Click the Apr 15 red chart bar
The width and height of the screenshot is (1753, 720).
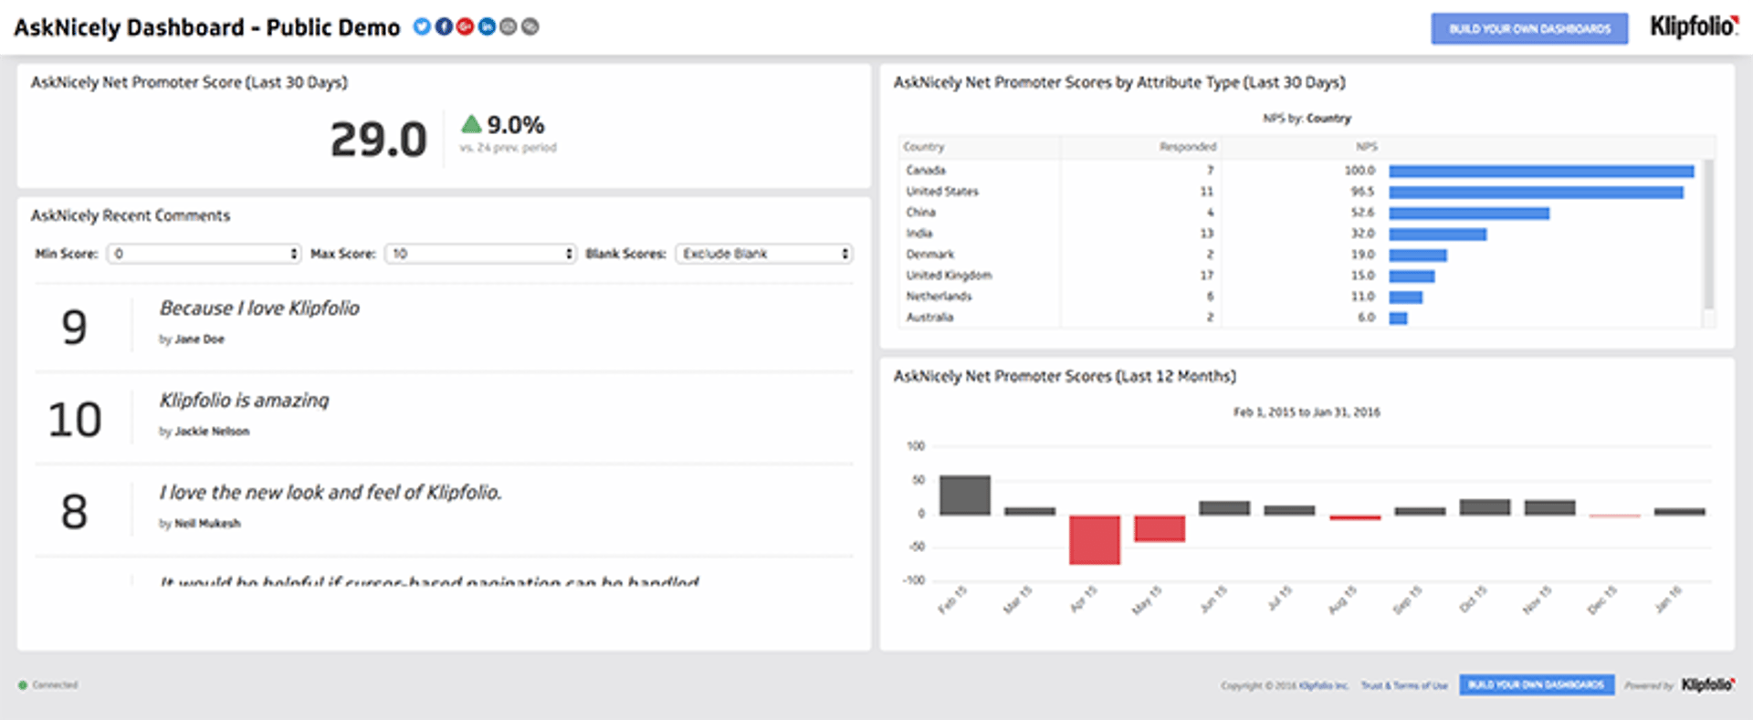(1095, 540)
